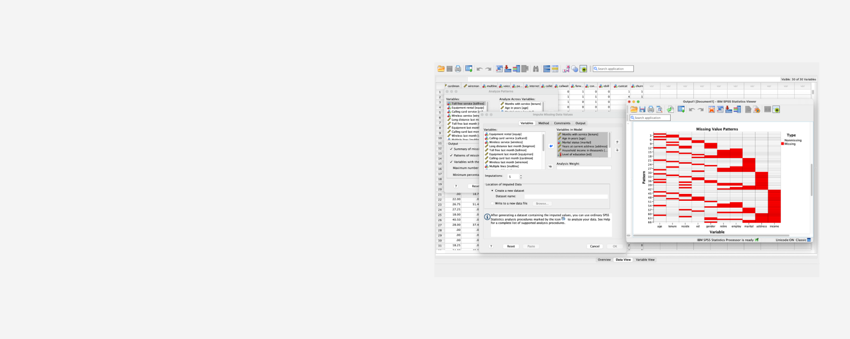Switch to Variable View tab

[645, 260]
